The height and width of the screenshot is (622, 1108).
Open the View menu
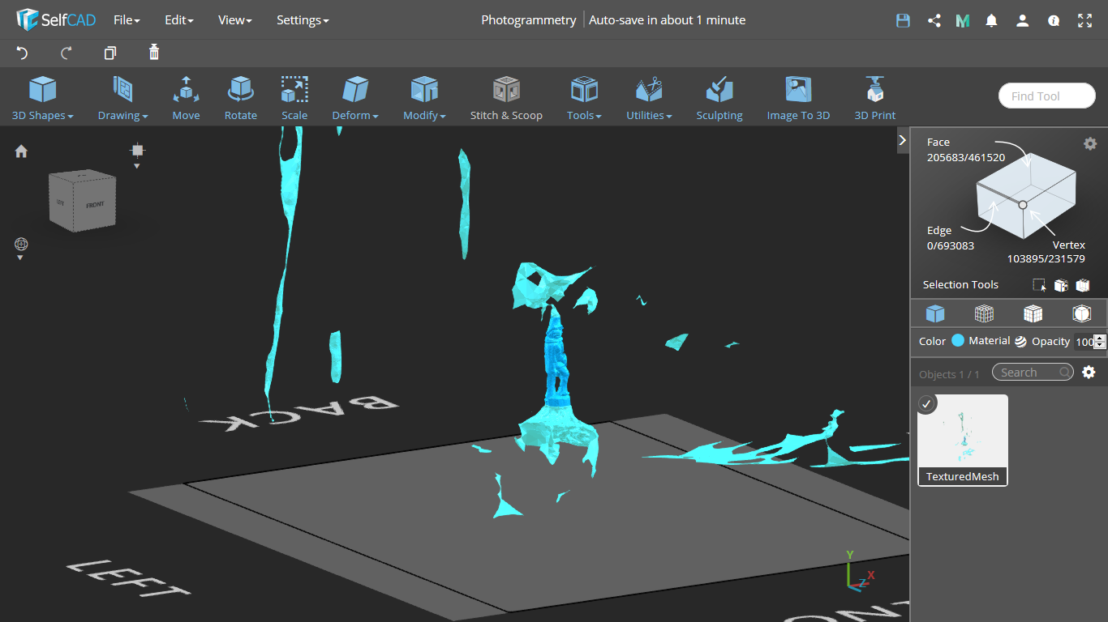coord(234,20)
